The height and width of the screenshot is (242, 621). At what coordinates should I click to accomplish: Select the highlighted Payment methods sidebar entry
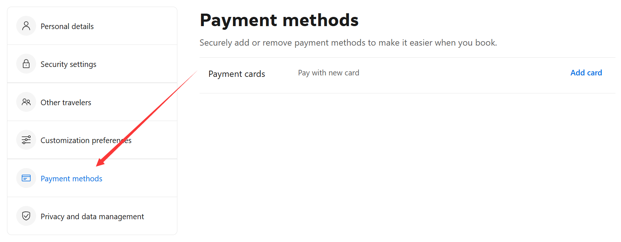pyautogui.click(x=72, y=178)
